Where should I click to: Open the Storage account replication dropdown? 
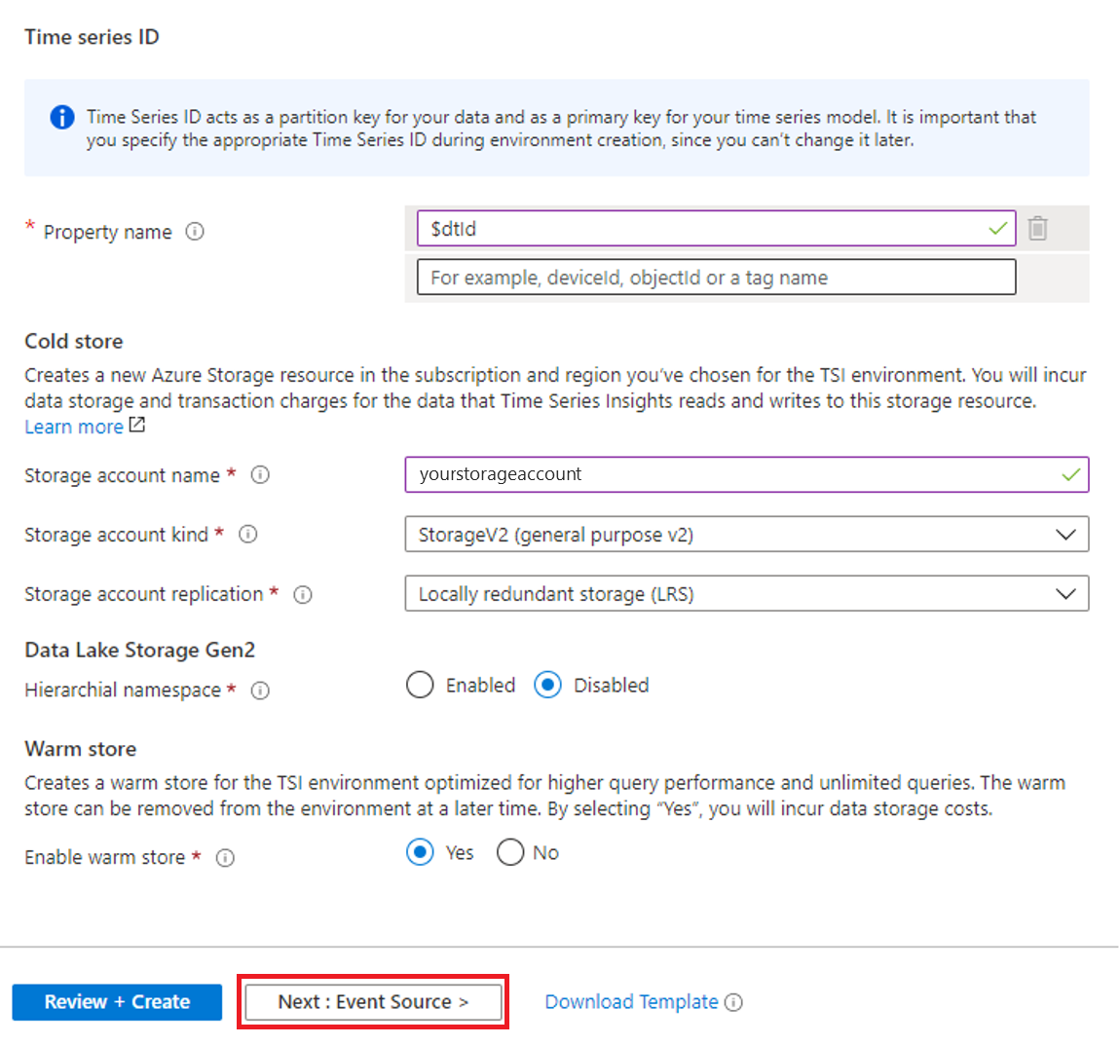pyautogui.click(x=746, y=593)
